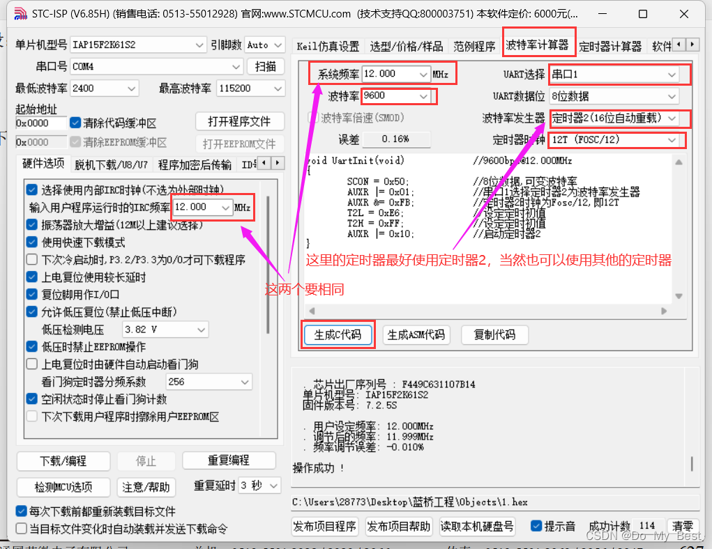Screen dimensions: 712x549
Task: Click the STC-ISP application icon in title bar
Action: pyautogui.click(x=20, y=14)
